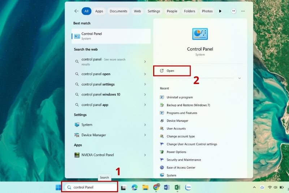Select the All filter tab
Image resolution: width=289 pixels, height=193 pixels.
coord(86,11)
